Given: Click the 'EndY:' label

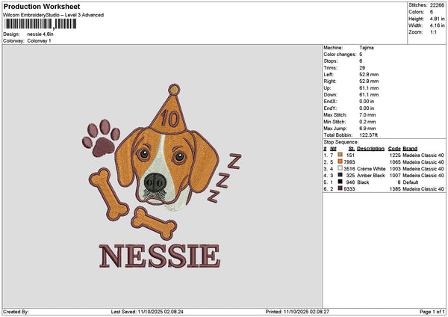Looking at the screenshot, I should (x=330, y=108).
